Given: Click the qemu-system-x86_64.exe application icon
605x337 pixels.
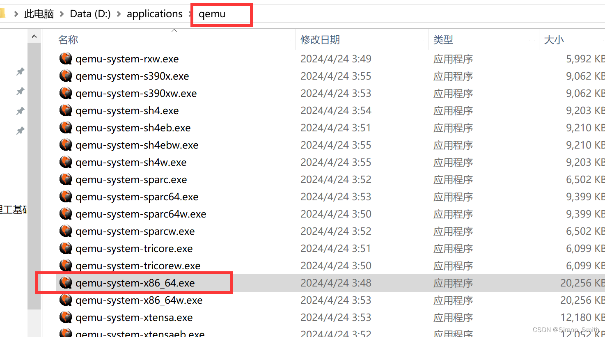Looking at the screenshot, I should (66, 282).
